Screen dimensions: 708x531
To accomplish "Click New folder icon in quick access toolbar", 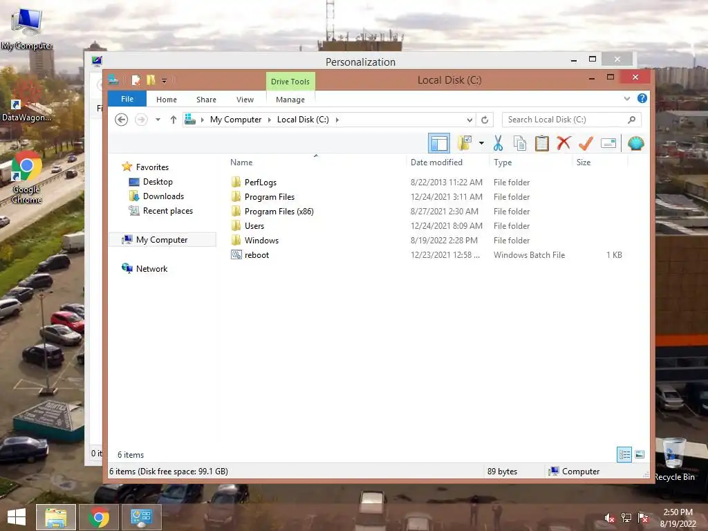I will coord(151,80).
